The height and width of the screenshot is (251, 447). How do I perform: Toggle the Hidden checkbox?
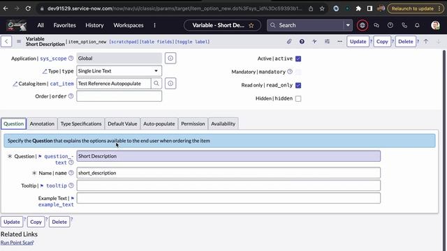[298, 98]
